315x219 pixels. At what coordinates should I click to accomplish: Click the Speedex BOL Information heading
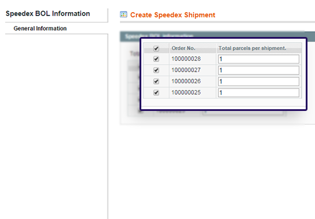48,13
